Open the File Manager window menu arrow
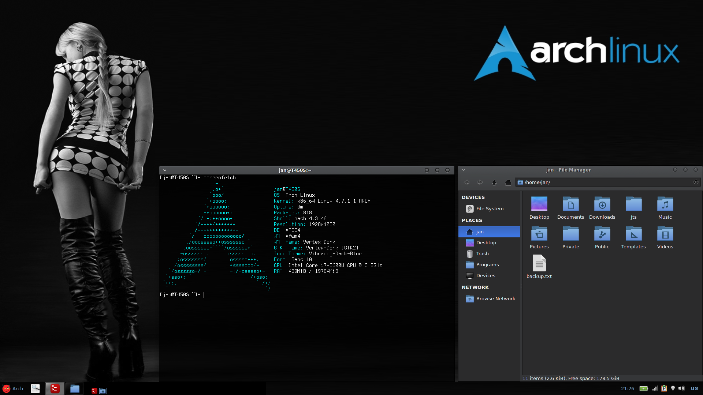Viewport: 703px width, 395px height. (x=464, y=170)
